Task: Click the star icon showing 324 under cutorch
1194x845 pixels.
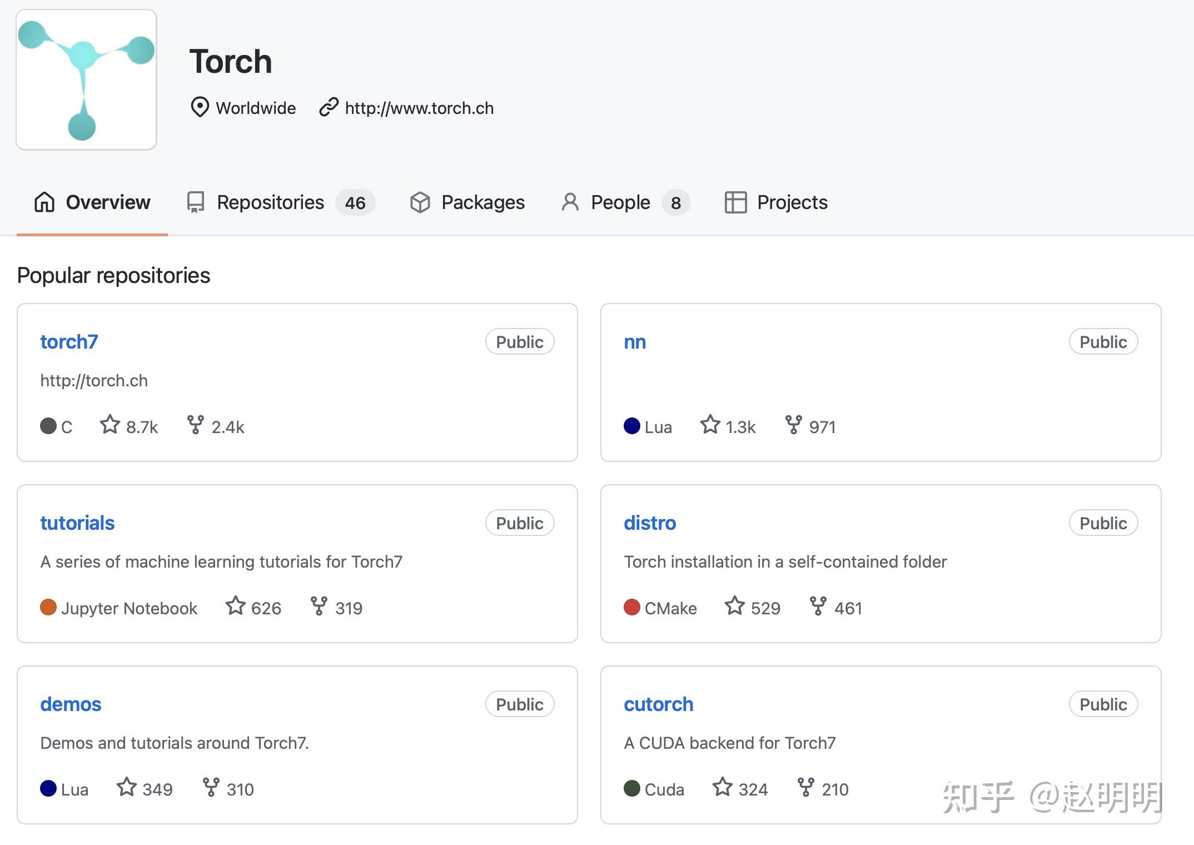Action: click(723, 788)
